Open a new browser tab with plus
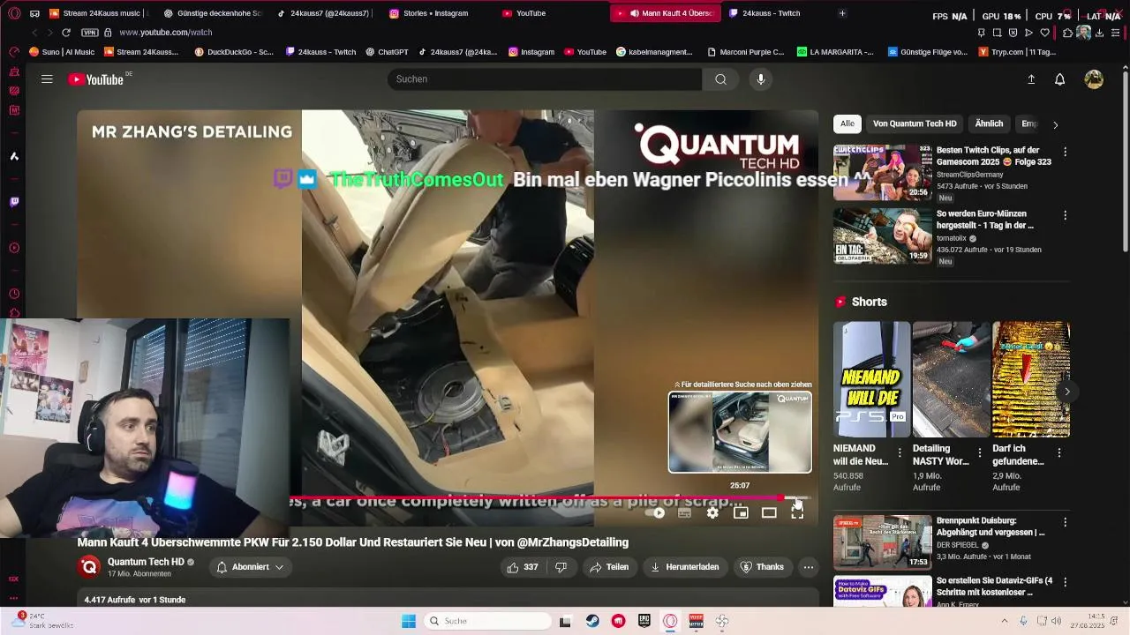Screen dimensions: 1130x635 842,13
